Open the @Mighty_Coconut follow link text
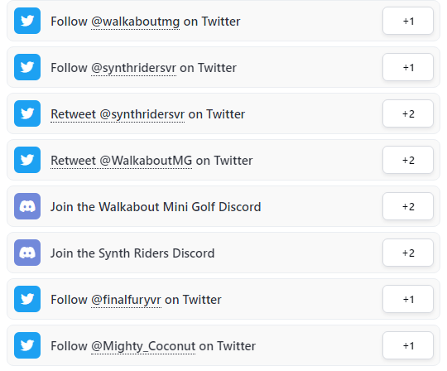The image size is (447, 371). coord(143,346)
